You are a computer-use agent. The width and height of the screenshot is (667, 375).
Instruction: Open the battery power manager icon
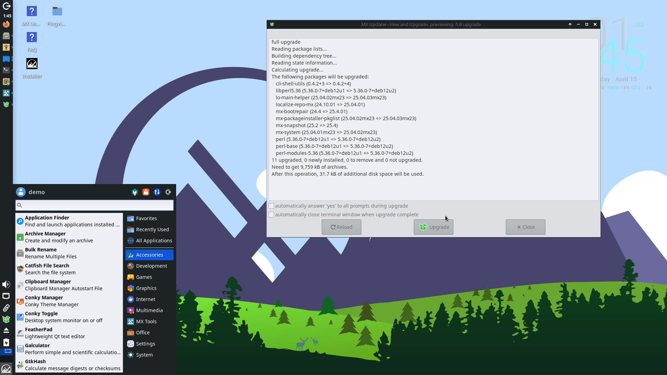click(x=6, y=342)
